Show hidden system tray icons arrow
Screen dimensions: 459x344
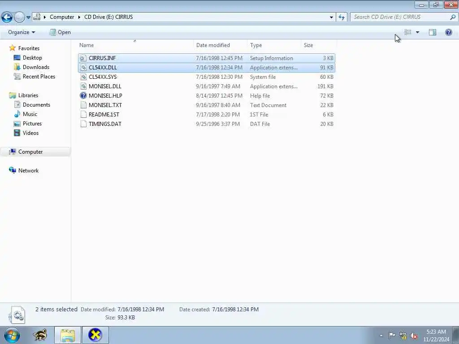click(x=381, y=336)
